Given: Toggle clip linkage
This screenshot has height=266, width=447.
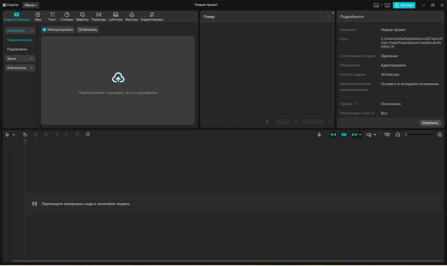Looking at the screenshot, I should (x=354, y=135).
